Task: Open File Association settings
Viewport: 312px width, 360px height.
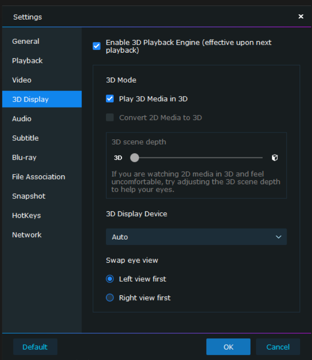Action: click(39, 177)
